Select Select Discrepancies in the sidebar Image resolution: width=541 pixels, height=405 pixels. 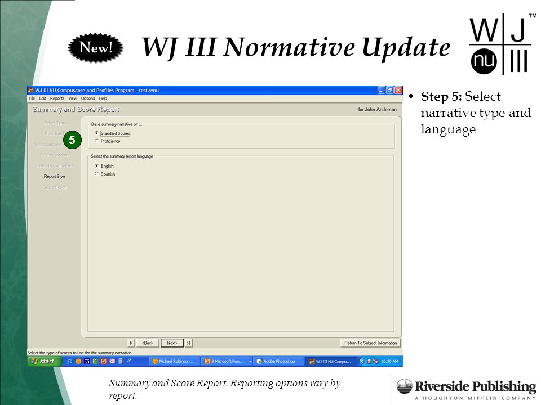coord(55,165)
